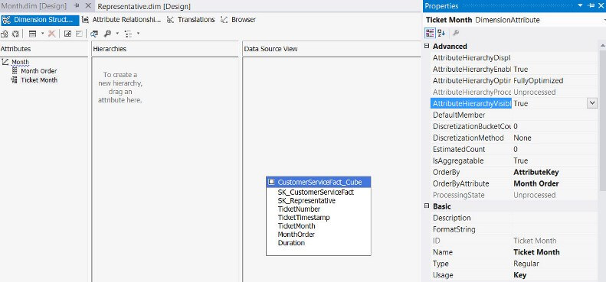Select the AttributeHierarchyEnabled property row
Screen dimensions: 606x282
point(514,70)
